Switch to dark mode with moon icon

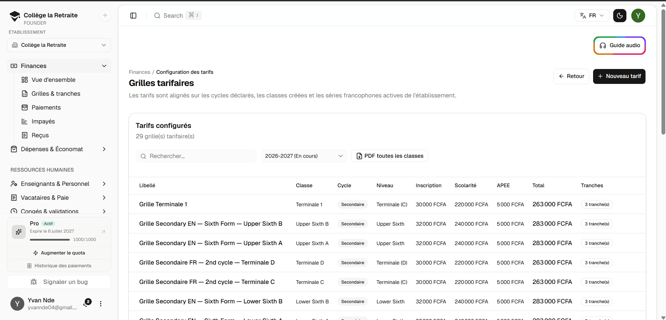click(x=620, y=16)
